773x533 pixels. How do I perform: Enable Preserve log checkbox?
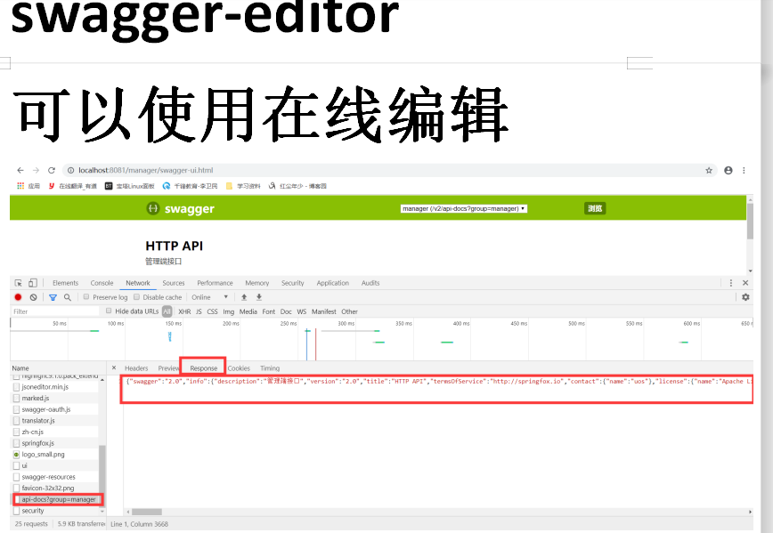[86, 297]
